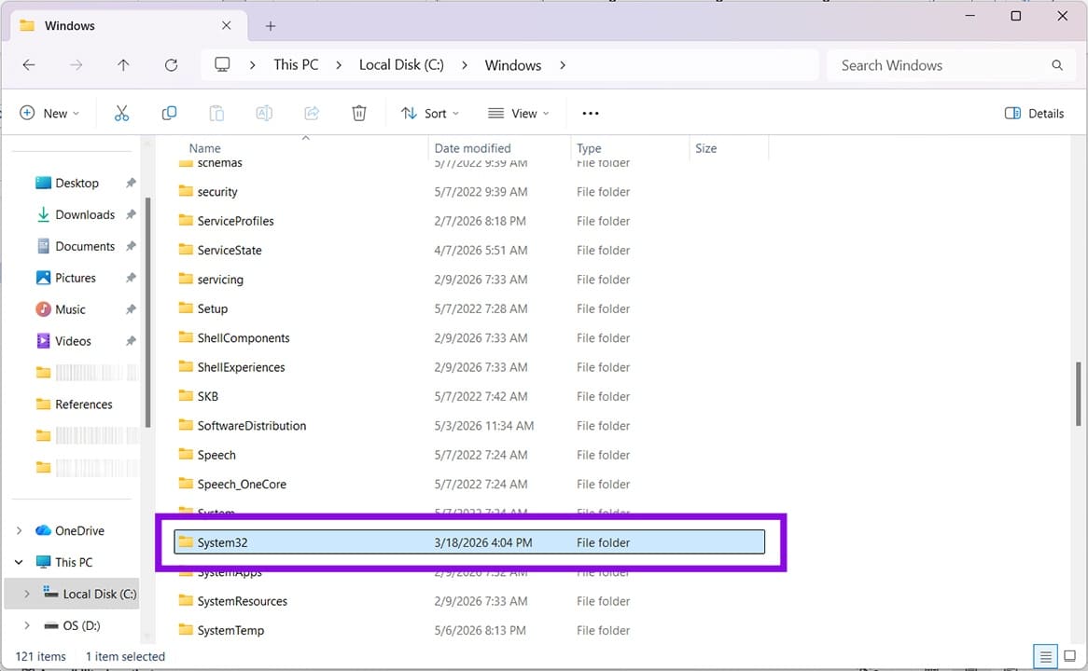The width and height of the screenshot is (1088, 671).
Task: Expand the OS (D:) tree node
Action: point(26,625)
